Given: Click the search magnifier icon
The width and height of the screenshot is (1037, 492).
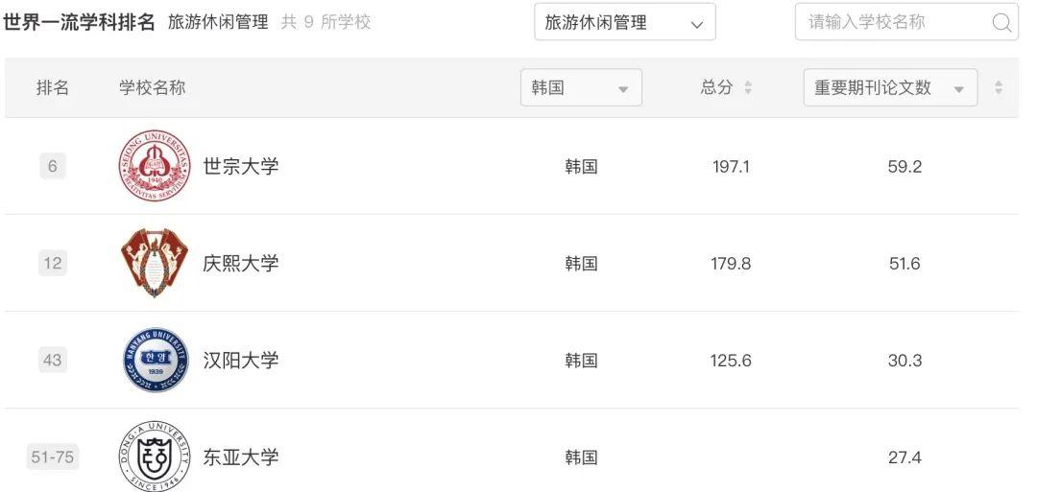Looking at the screenshot, I should click(1001, 23).
